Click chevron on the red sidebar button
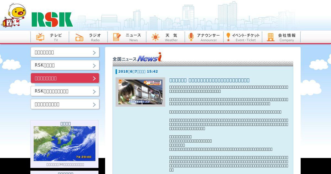Image resolution: width=331 pixels, height=174 pixels. pyautogui.click(x=94, y=78)
